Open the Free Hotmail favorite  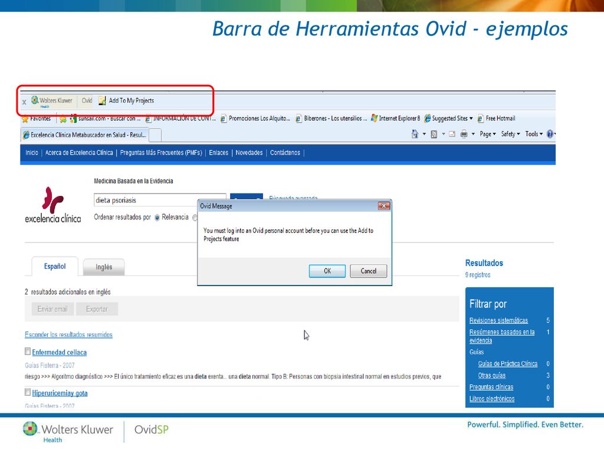[x=496, y=119]
